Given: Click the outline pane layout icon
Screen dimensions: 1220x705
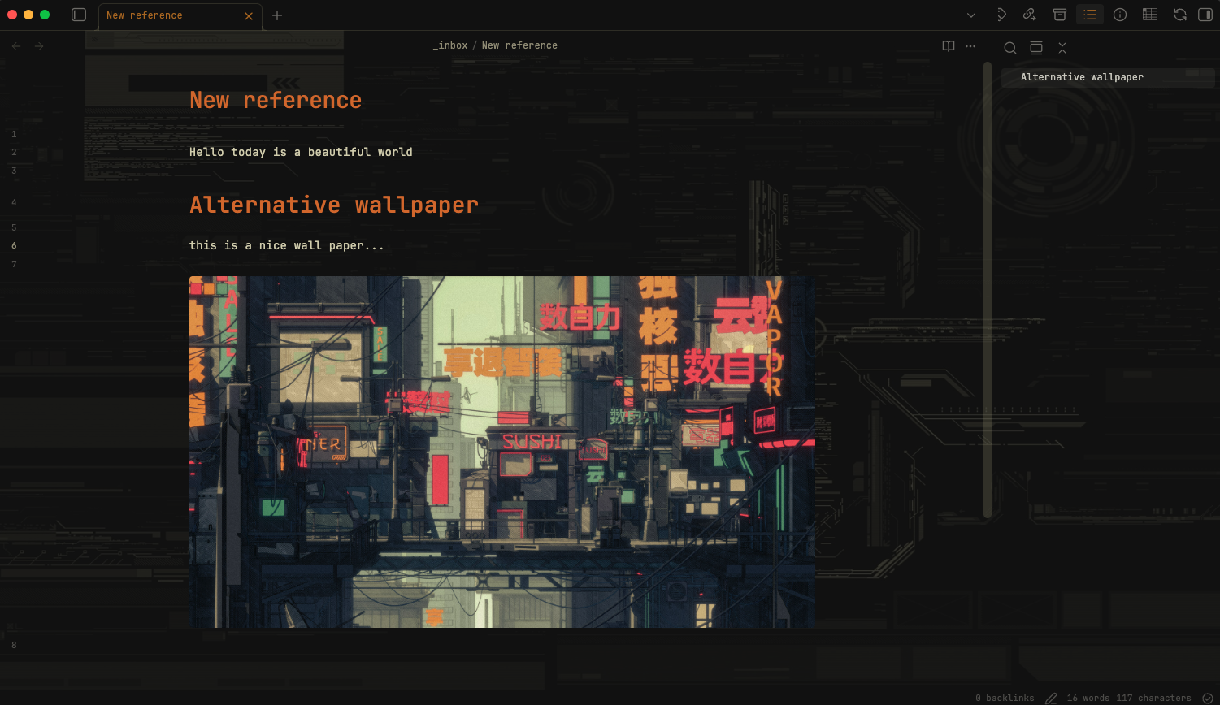Looking at the screenshot, I should coord(1036,48).
